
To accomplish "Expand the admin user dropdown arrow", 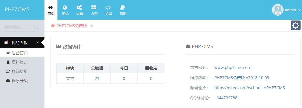I will 299,10.
